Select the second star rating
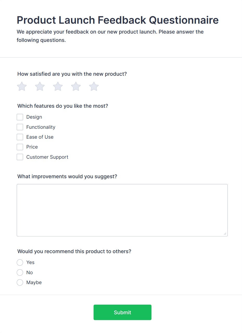The height and width of the screenshot is (333, 242). tap(40, 87)
